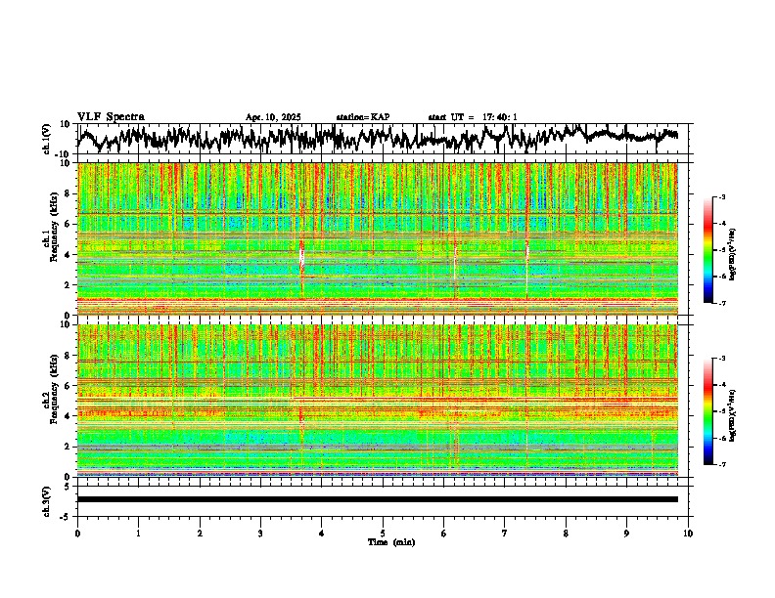775x598 pixels.
Task: Click the red 1 kHz band in ch.1 spectrogram
Action: click(x=378, y=300)
